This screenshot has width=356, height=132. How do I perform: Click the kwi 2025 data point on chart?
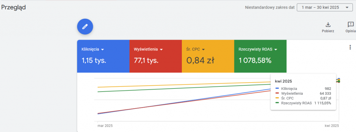pyautogui.click(x=339, y=80)
